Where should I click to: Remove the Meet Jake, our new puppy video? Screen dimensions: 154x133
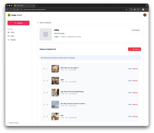(135, 69)
